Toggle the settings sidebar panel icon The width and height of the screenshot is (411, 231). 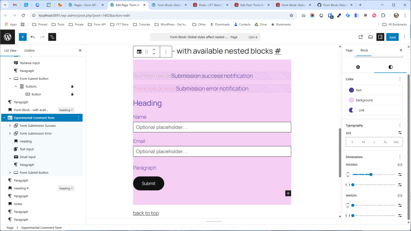[x=380, y=37]
